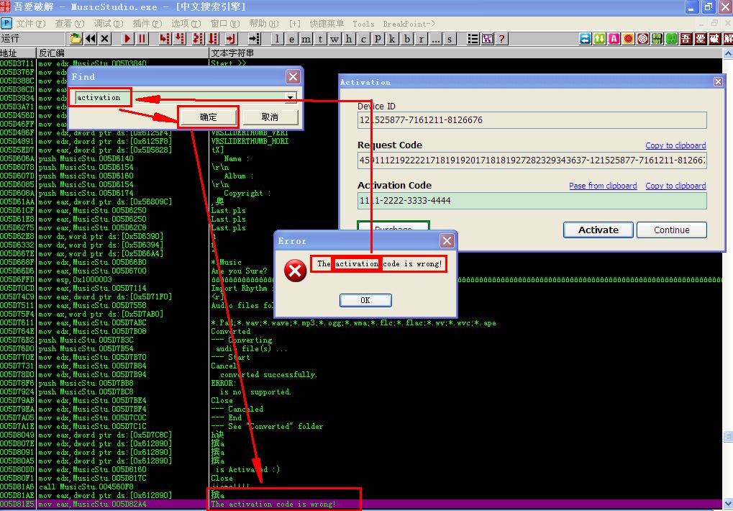Click the Activation Code input field
The height and width of the screenshot is (511, 733).
[532, 201]
